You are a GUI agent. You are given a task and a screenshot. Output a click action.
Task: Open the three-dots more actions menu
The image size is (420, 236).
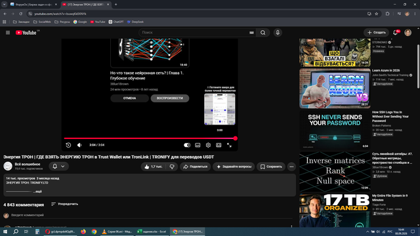291,167
